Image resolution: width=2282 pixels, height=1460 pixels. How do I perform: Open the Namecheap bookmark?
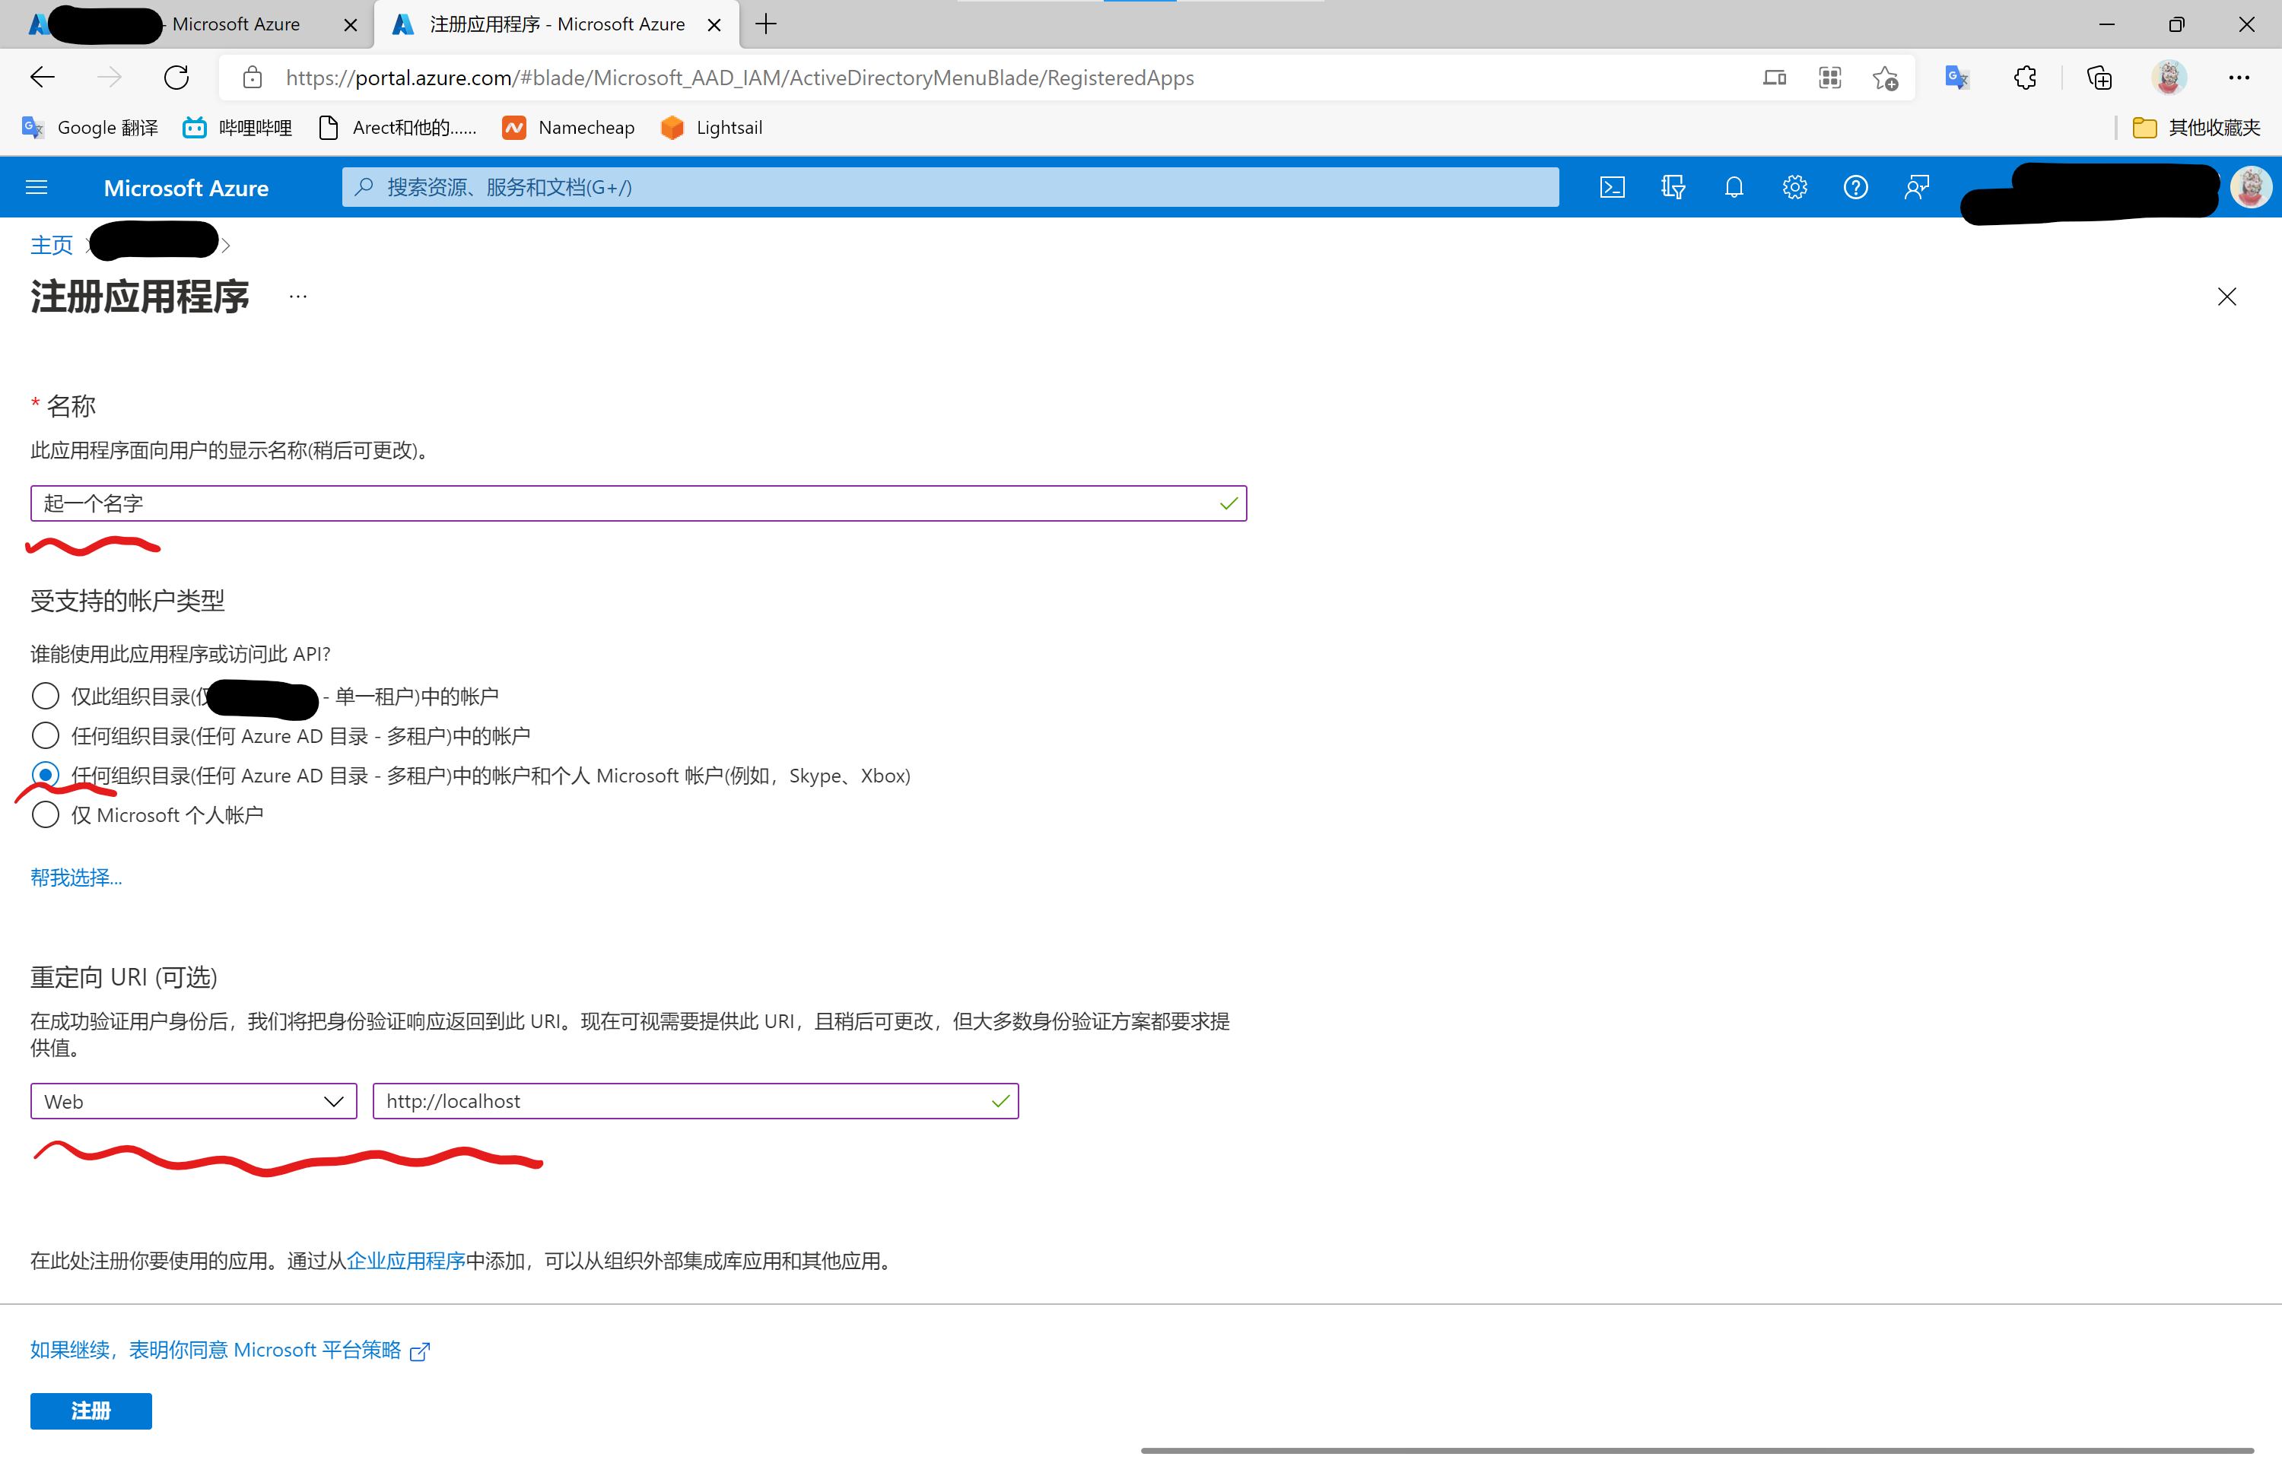568,128
